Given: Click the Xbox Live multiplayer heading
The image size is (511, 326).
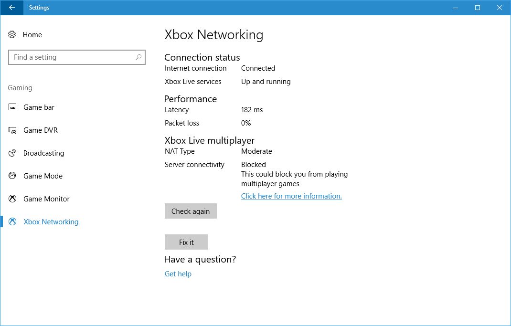Looking at the screenshot, I should [x=210, y=140].
